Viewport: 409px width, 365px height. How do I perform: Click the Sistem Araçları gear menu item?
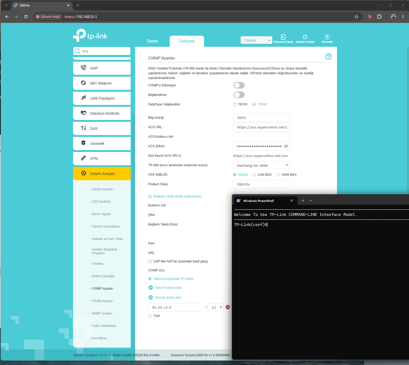[x=102, y=174]
